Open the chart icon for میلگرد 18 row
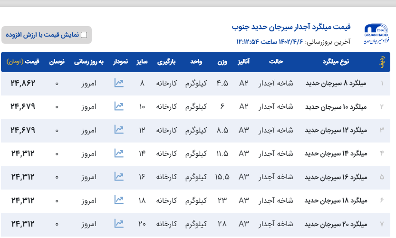396x238 pixels. [x=119, y=200]
